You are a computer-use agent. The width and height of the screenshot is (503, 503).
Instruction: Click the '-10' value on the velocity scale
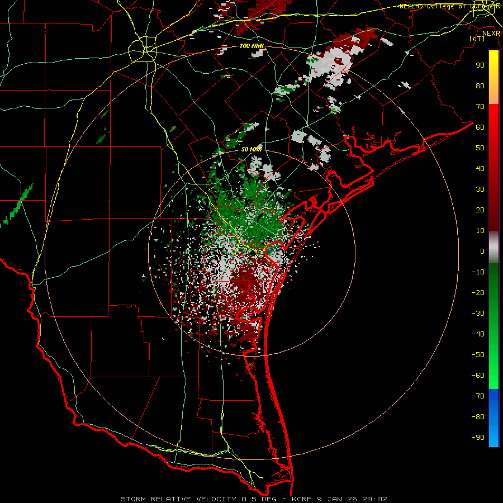coord(478,272)
